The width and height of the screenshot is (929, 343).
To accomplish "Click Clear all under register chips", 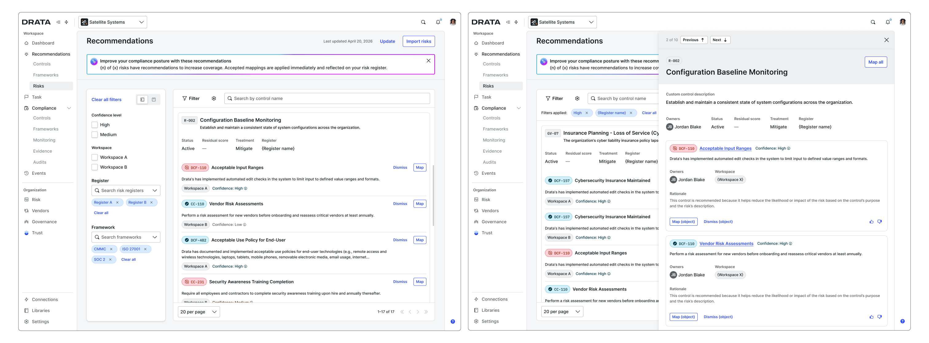I will pos(101,213).
